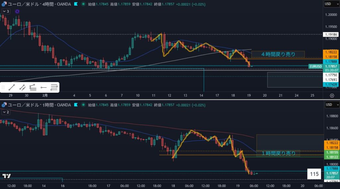Click the EURUSD price label on price axis
340x189 pixels.
315,66
